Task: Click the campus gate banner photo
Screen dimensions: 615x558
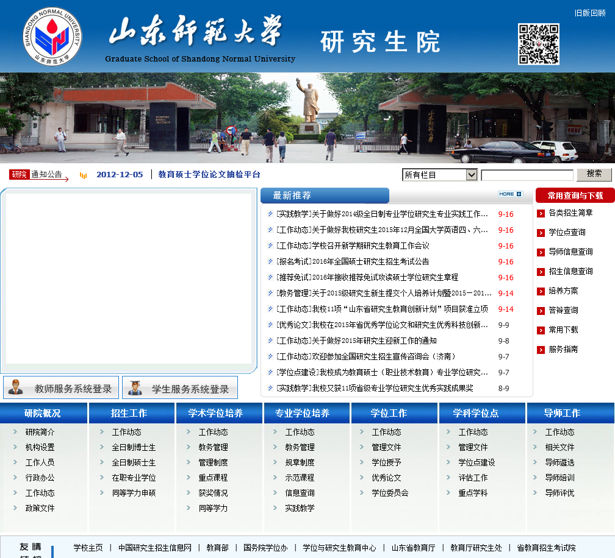Action: coord(307,118)
